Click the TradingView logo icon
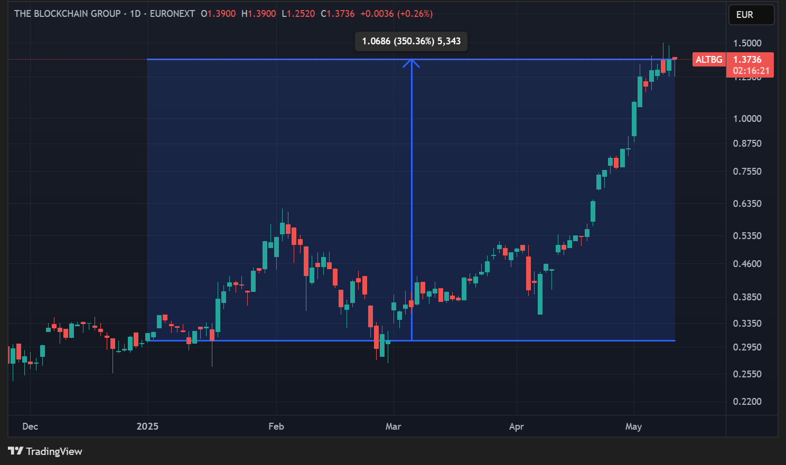This screenshot has width=786, height=465. [x=15, y=451]
